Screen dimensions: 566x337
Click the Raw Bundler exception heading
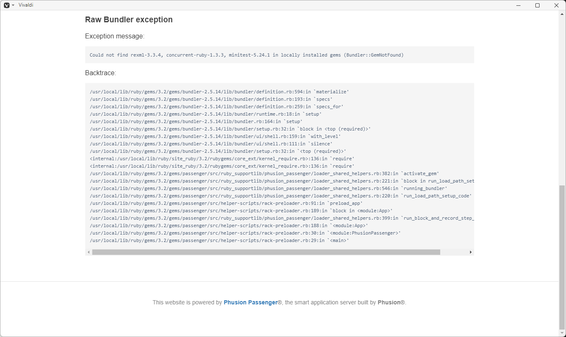129,19
